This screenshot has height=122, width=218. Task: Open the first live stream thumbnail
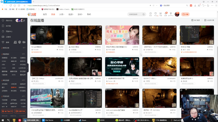click(x=47, y=35)
